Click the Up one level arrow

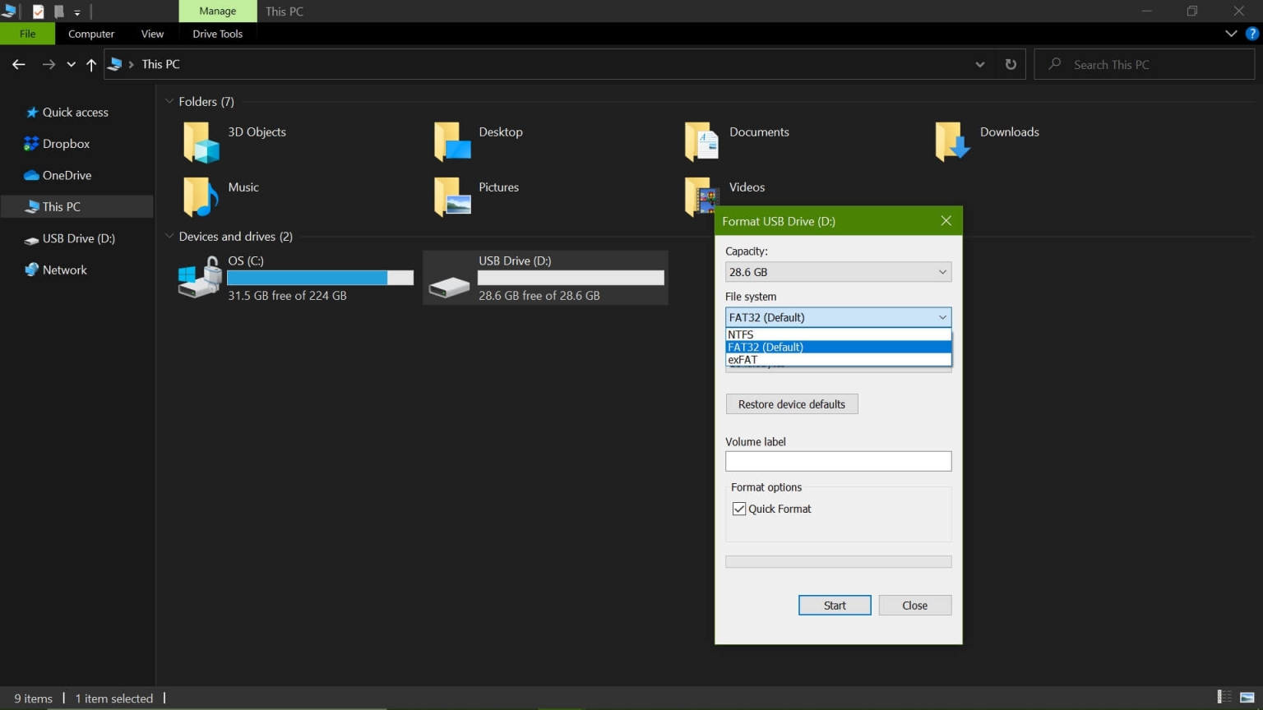[90, 64]
